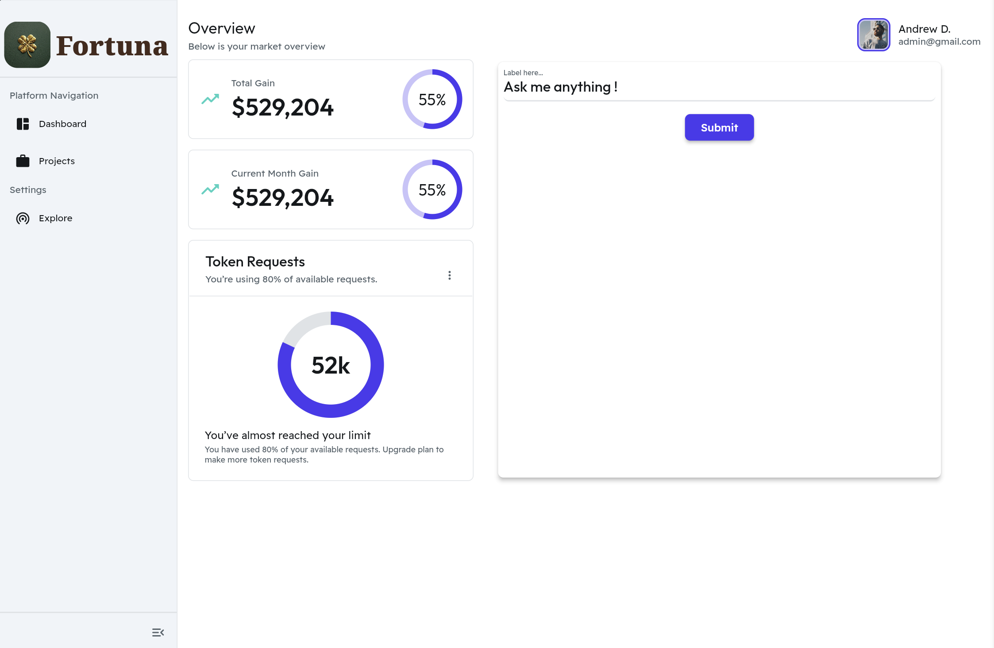Select Explore in the Settings section
The image size is (994, 648).
(x=55, y=218)
